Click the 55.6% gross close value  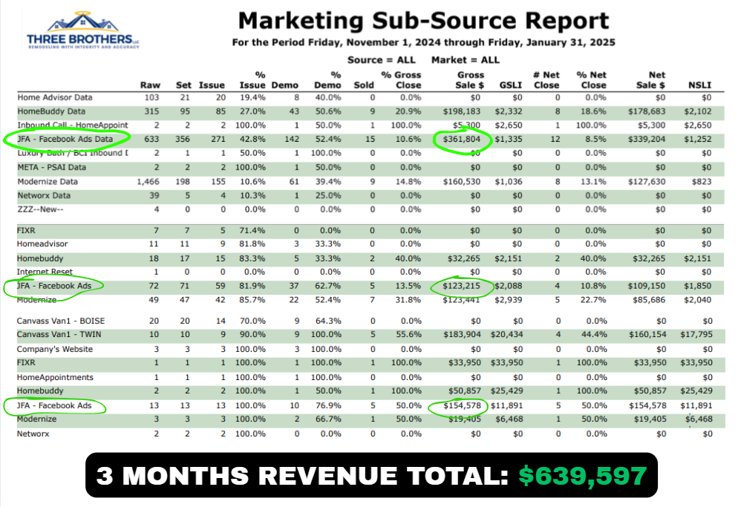click(408, 335)
